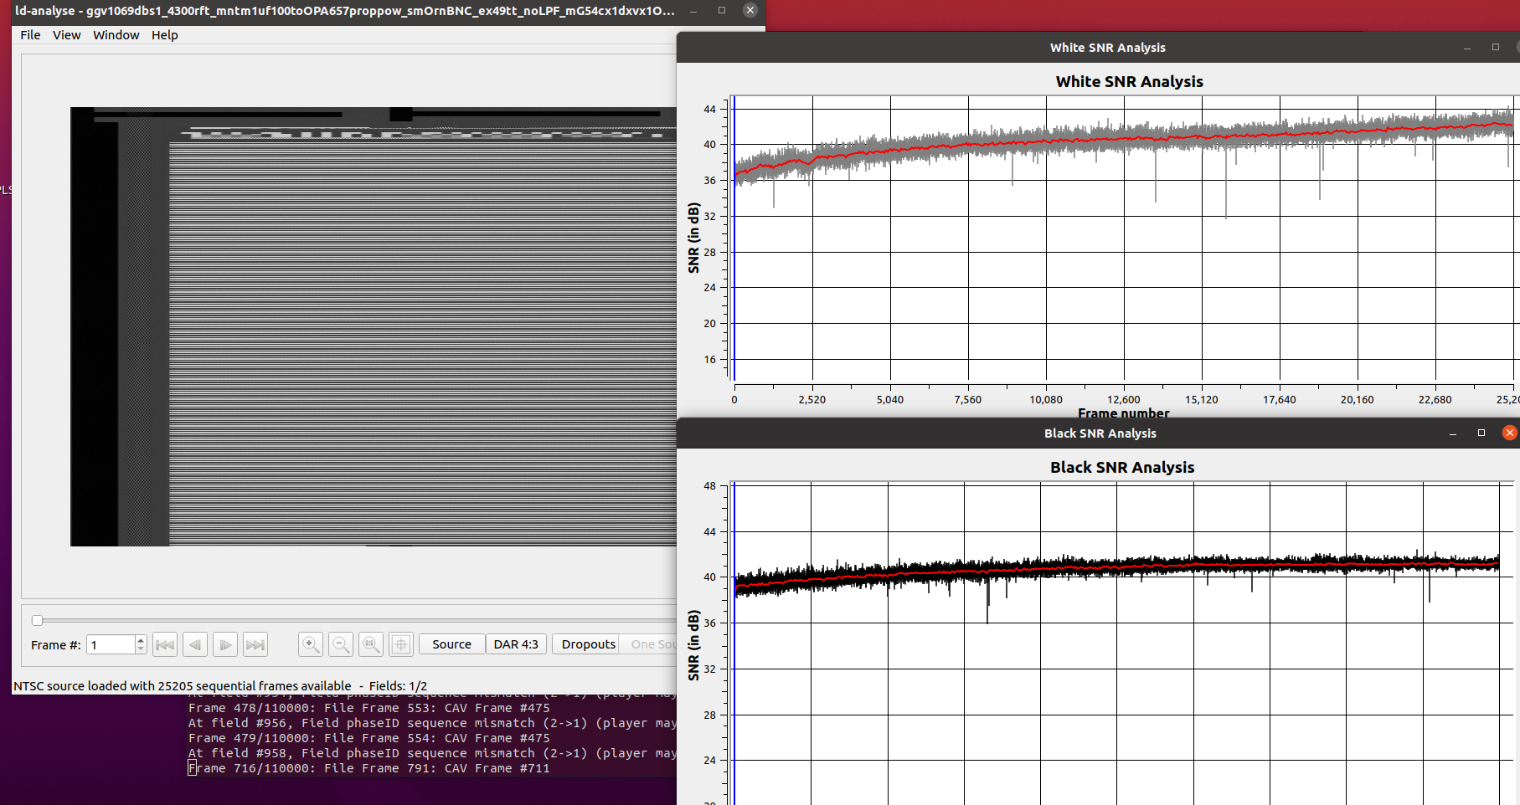Maximize the White SNR Analysis window

point(1496,47)
